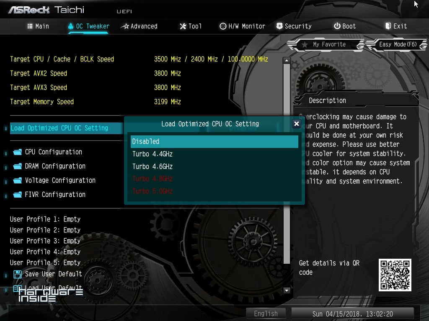Click the Exit door icon
Image resolution: width=429 pixels, height=321 pixels.
(x=388, y=26)
